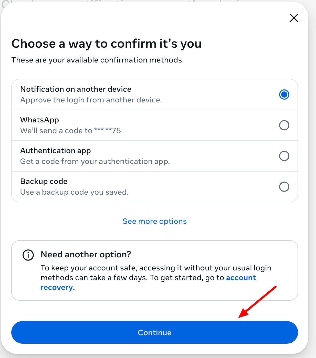316x358 pixels.
Task: Select the Notification on another device radio button
Action: (x=284, y=94)
